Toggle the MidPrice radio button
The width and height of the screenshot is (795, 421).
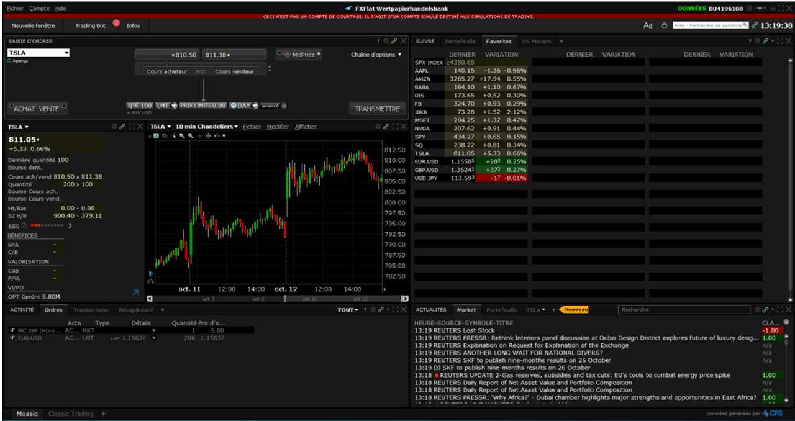pos(279,53)
